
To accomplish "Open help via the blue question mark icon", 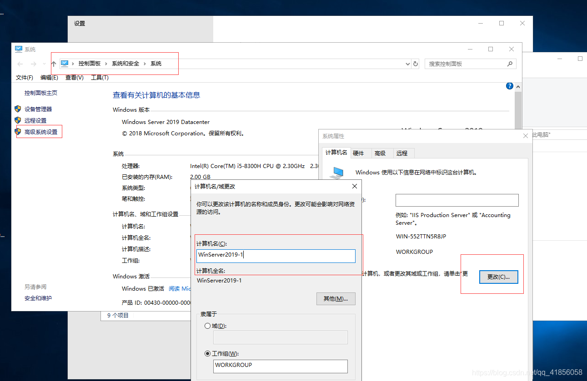I will click(509, 86).
